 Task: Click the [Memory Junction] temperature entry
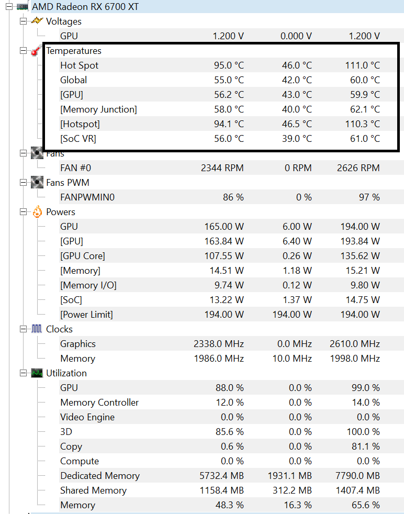[x=98, y=109]
